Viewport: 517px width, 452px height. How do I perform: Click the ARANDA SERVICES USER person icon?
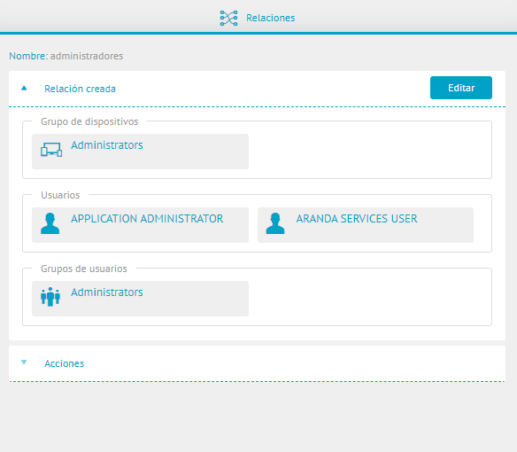275,223
